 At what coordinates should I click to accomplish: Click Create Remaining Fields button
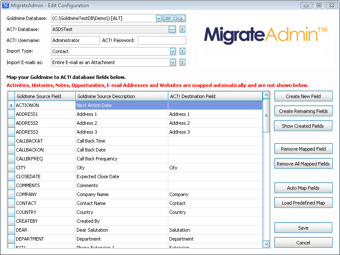coord(303,111)
